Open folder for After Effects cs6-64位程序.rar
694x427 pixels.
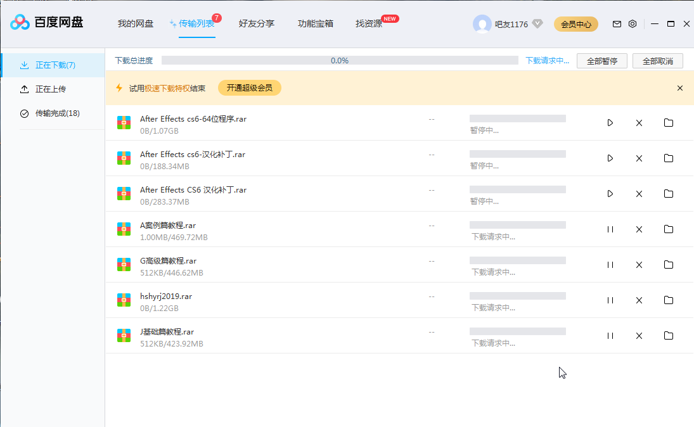(x=669, y=122)
